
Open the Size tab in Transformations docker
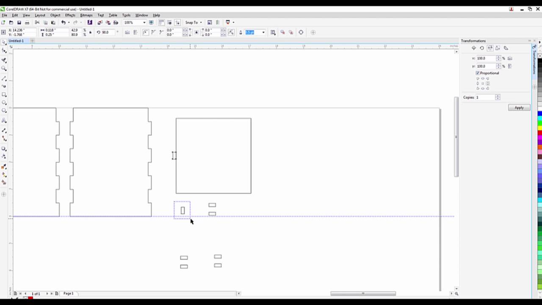[x=498, y=48]
